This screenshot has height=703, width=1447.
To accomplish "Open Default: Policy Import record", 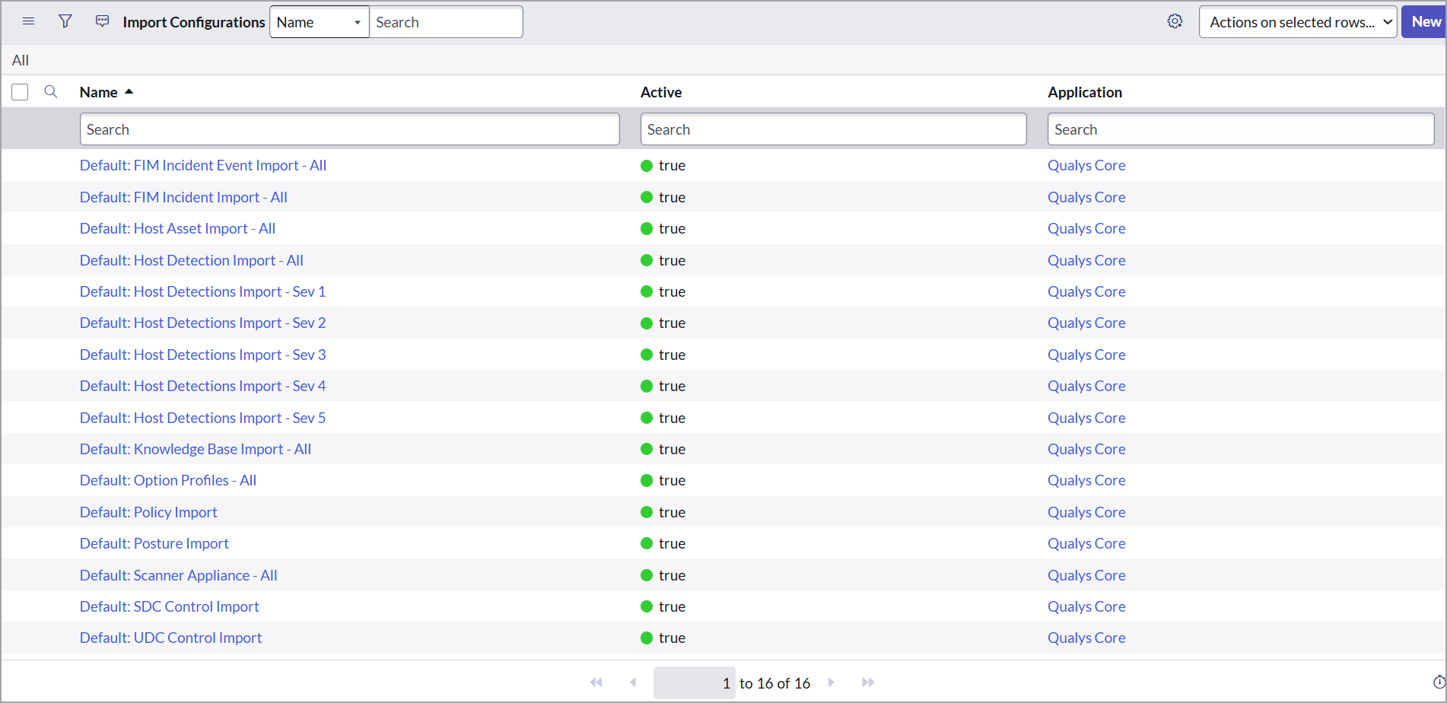I will [x=148, y=512].
